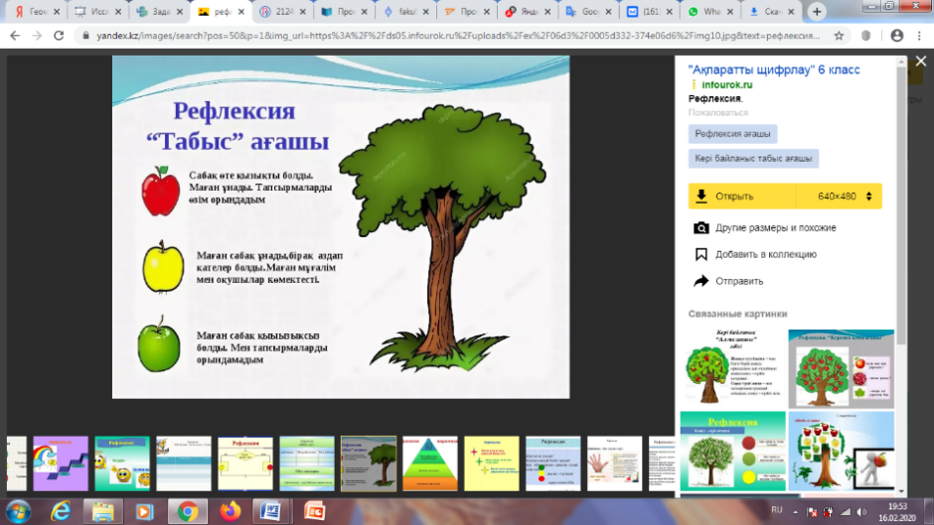Image resolution: width=934 pixels, height=525 pixels.
Task: Click the PowerPoint taskbar icon
Action: coord(314,511)
